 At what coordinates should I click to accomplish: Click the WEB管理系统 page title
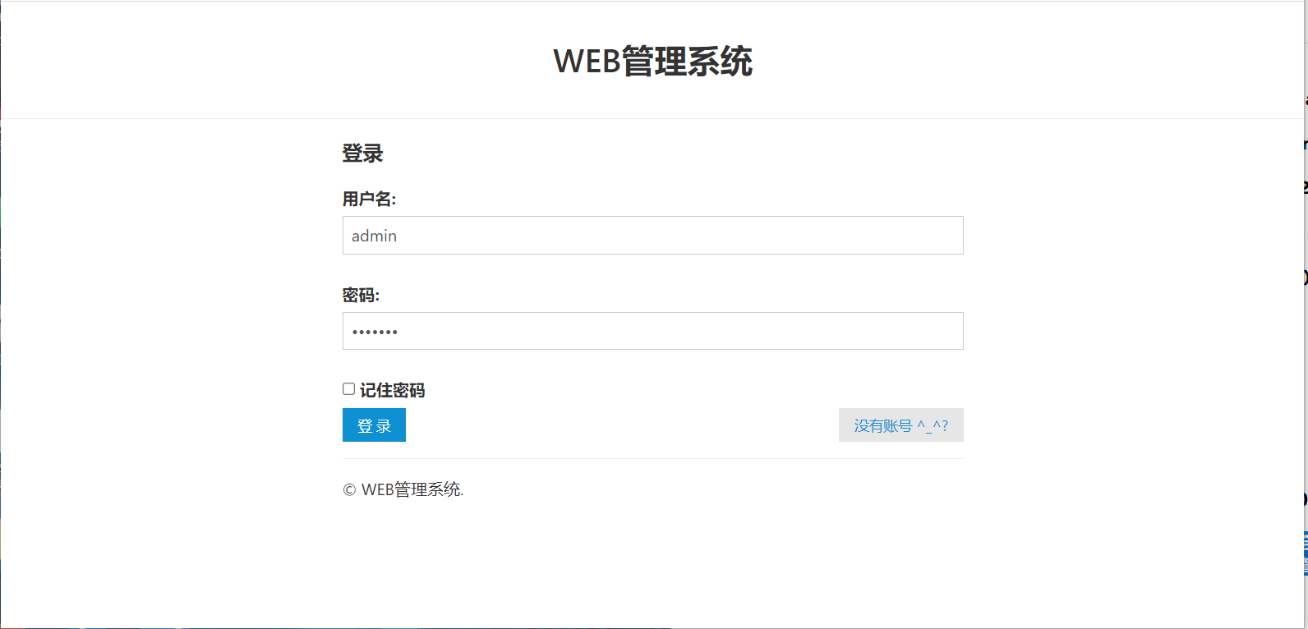[653, 60]
